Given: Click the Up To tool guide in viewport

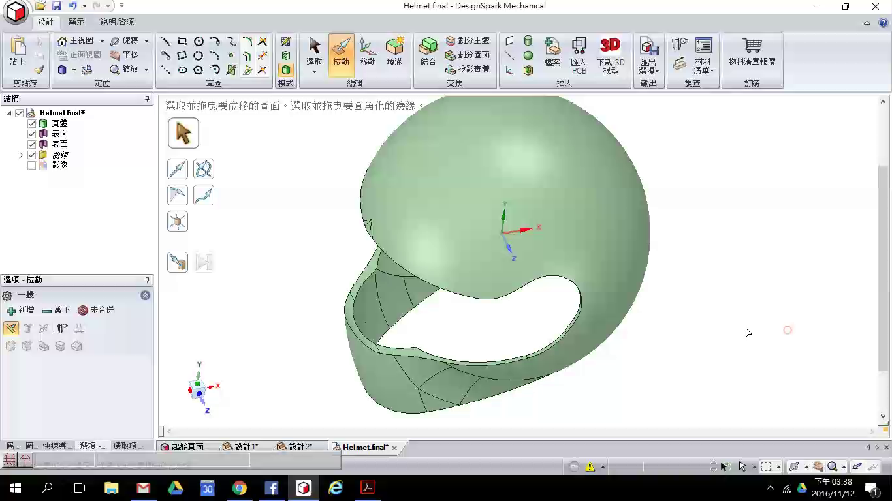Looking at the screenshot, I should coord(178,262).
